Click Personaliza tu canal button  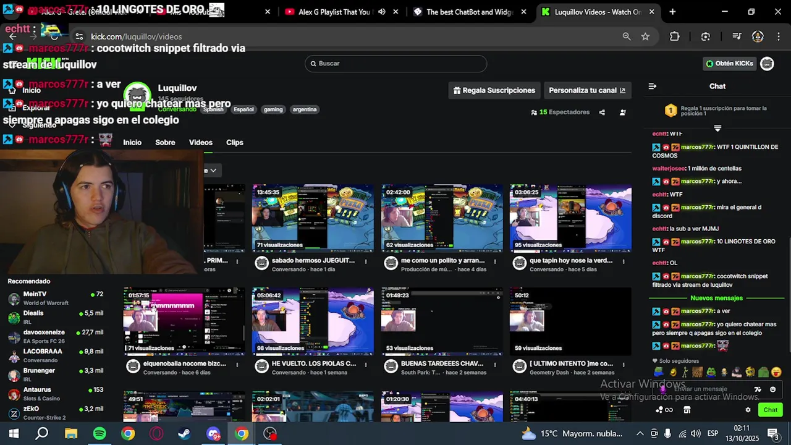(587, 90)
